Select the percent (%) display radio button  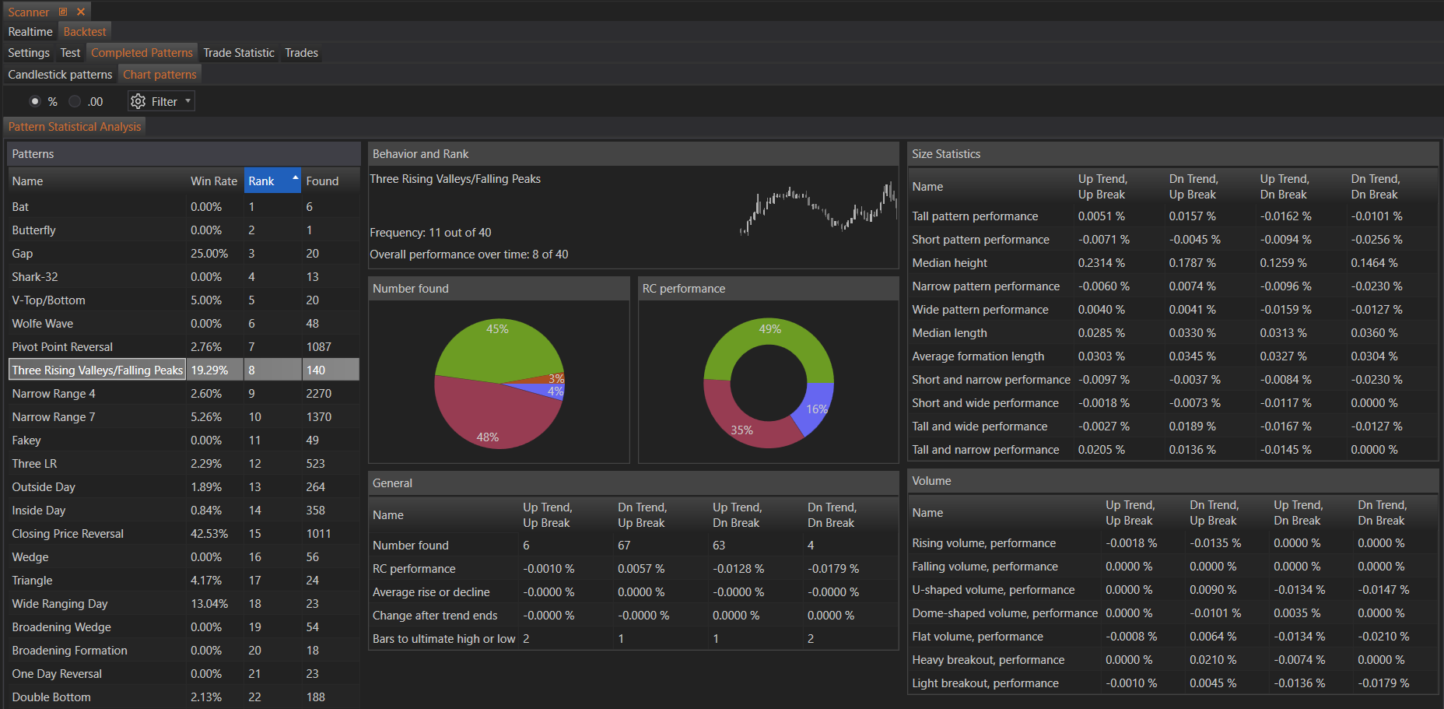pos(35,101)
